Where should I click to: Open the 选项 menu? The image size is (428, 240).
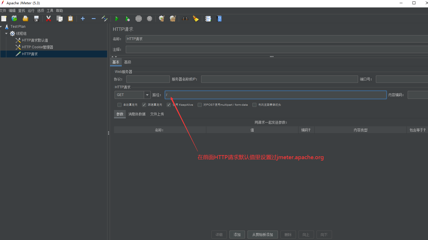41,11
